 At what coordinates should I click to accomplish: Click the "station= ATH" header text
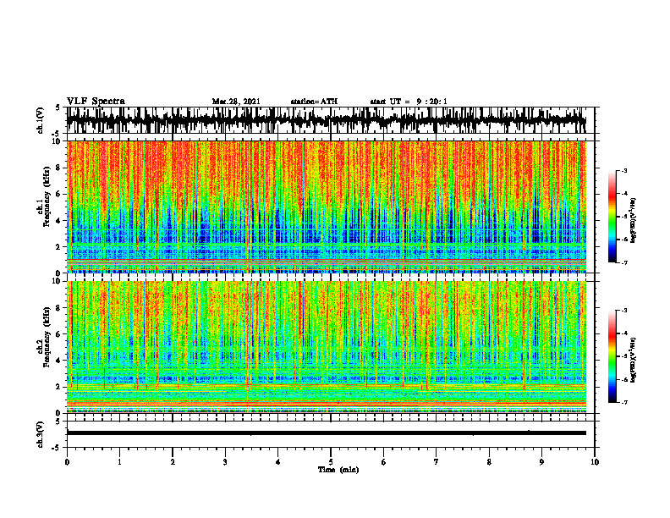pos(314,102)
